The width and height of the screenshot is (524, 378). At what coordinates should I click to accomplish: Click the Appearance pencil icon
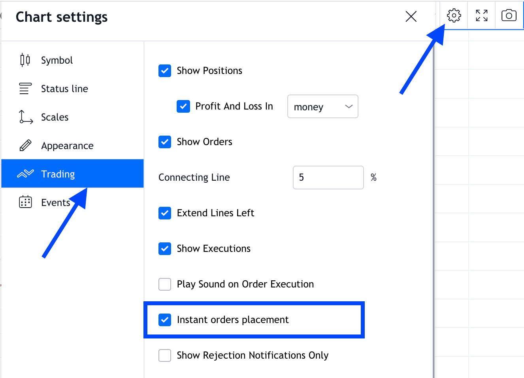tap(25, 146)
